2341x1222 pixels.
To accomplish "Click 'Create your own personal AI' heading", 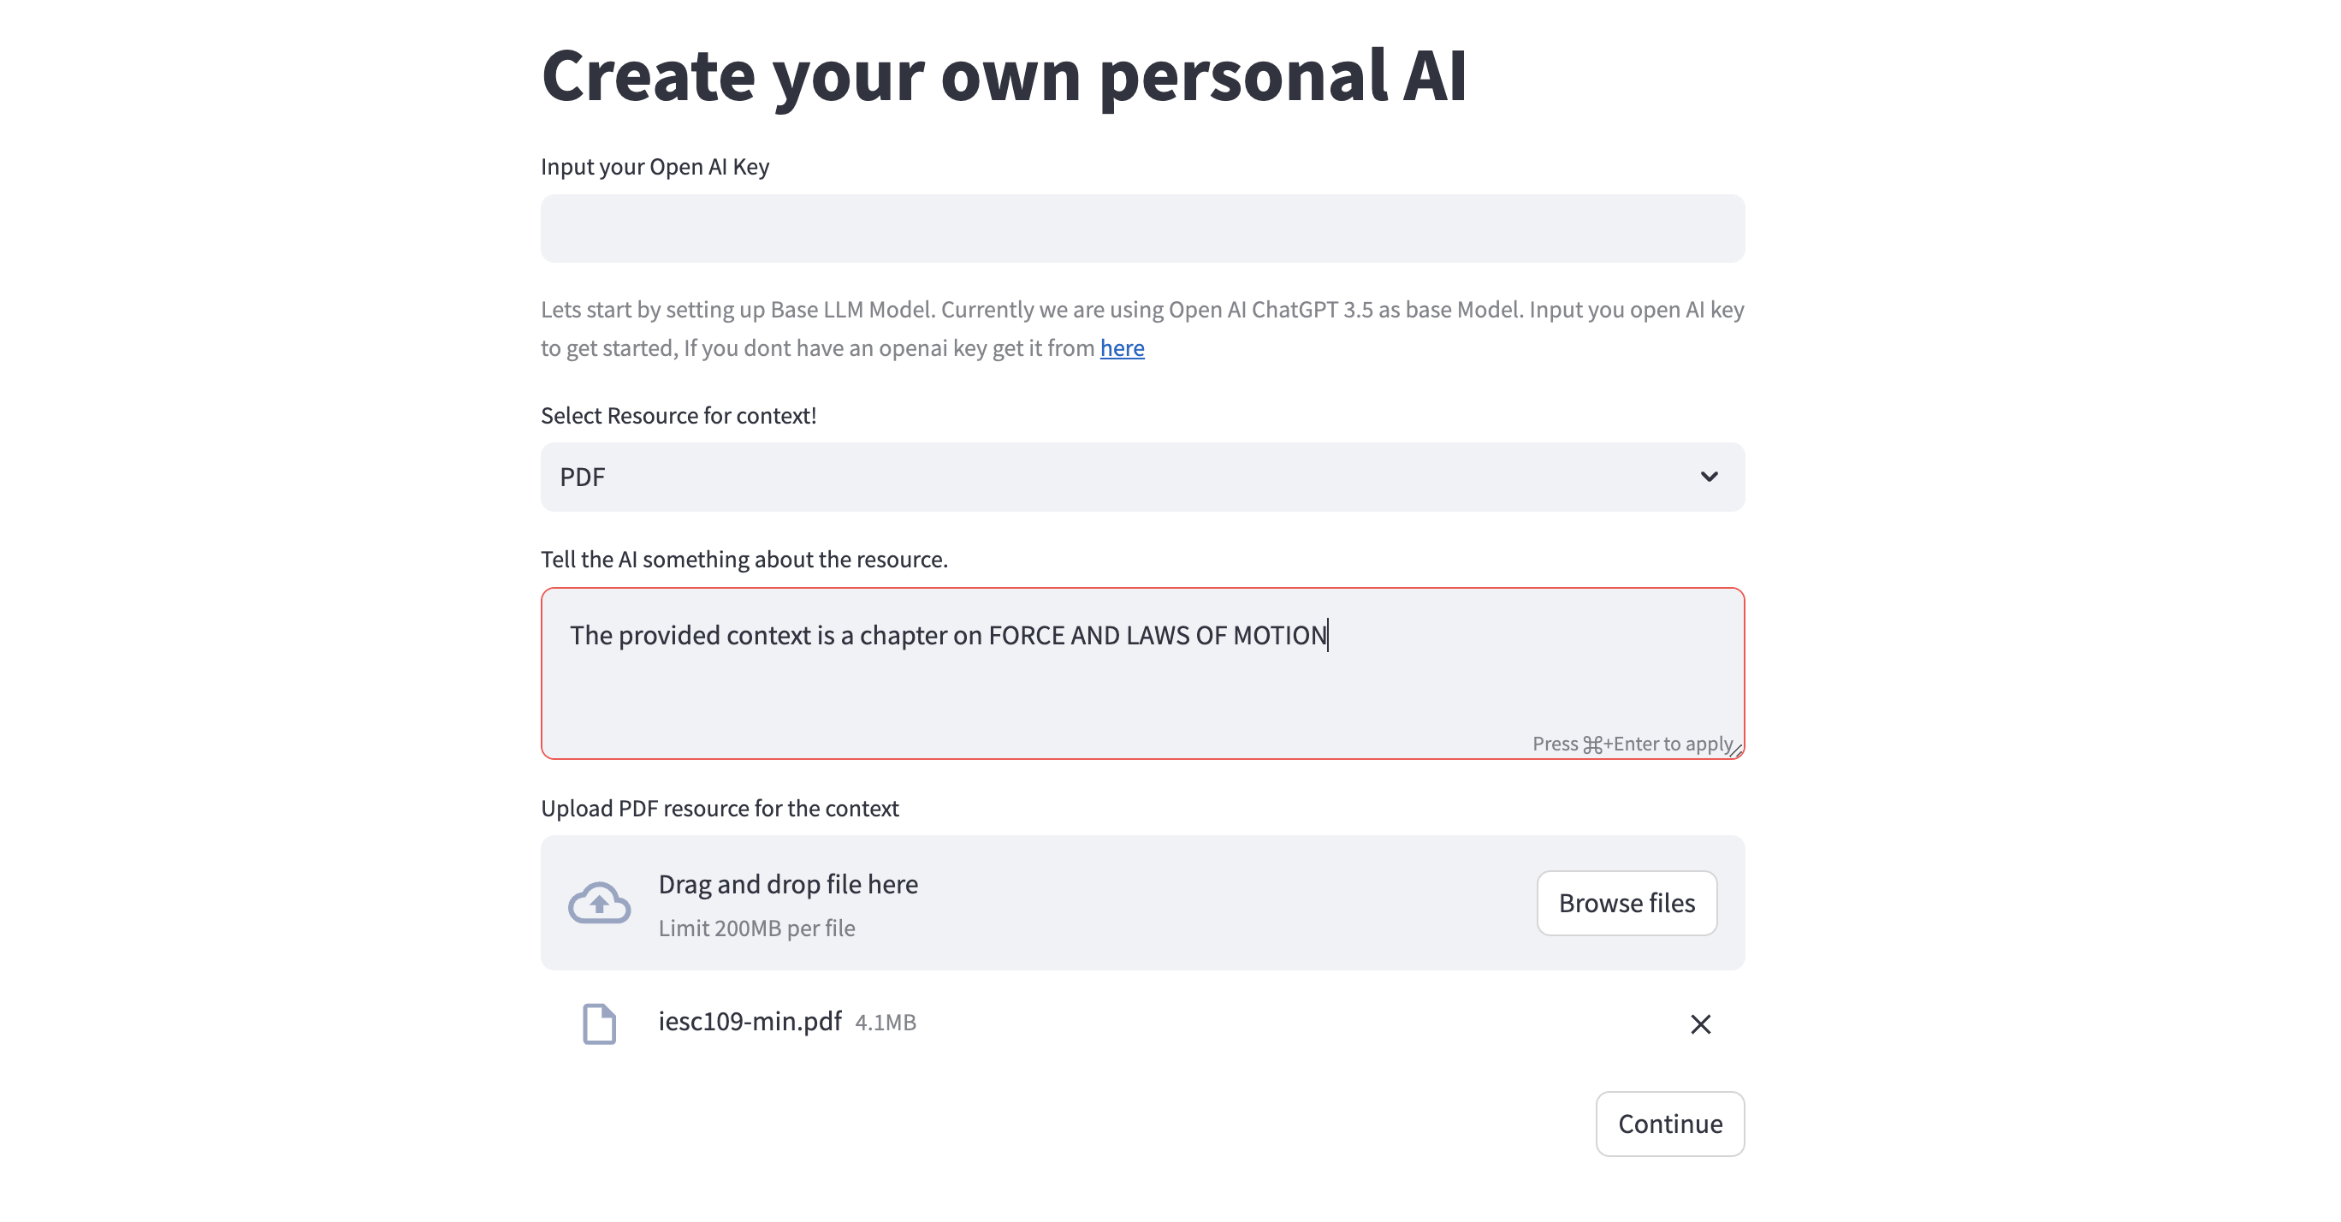I will pos(1004,75).
